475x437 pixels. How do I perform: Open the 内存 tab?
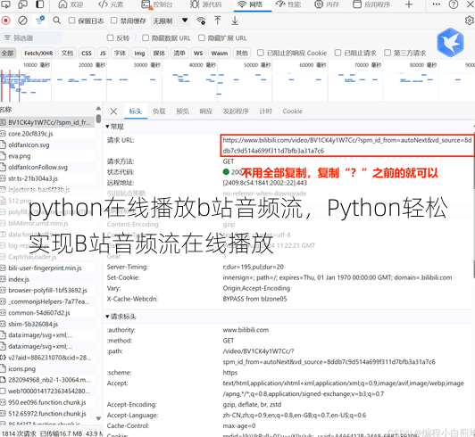pos(326,4)
